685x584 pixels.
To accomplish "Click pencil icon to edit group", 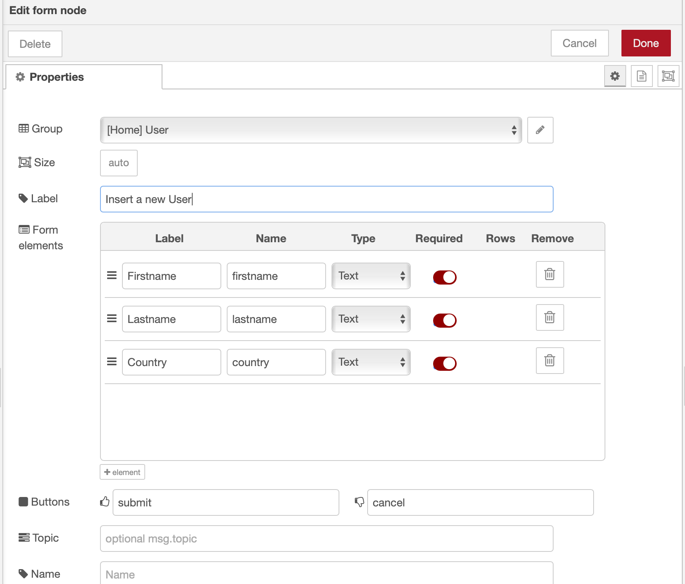I will (540, 130).
